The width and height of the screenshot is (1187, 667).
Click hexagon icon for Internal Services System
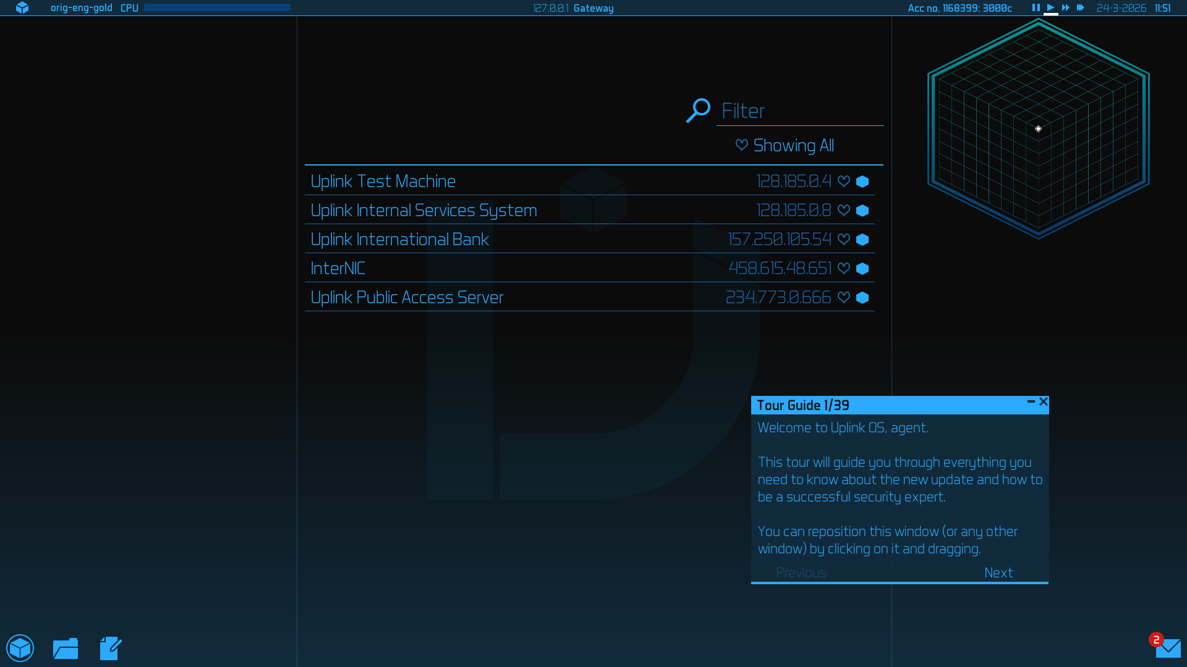point(862,211)
